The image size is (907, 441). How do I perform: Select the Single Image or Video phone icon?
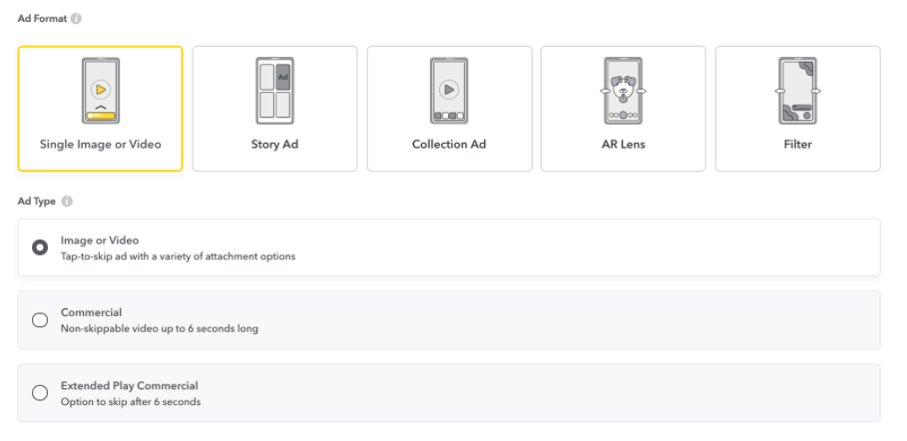pos(101,90)
